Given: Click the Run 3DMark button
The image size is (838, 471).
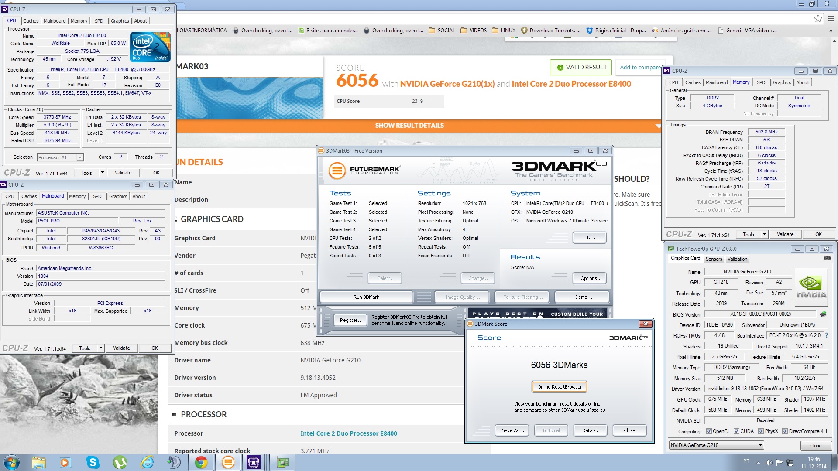Looking at the screenshot, I should click(366, 297).
